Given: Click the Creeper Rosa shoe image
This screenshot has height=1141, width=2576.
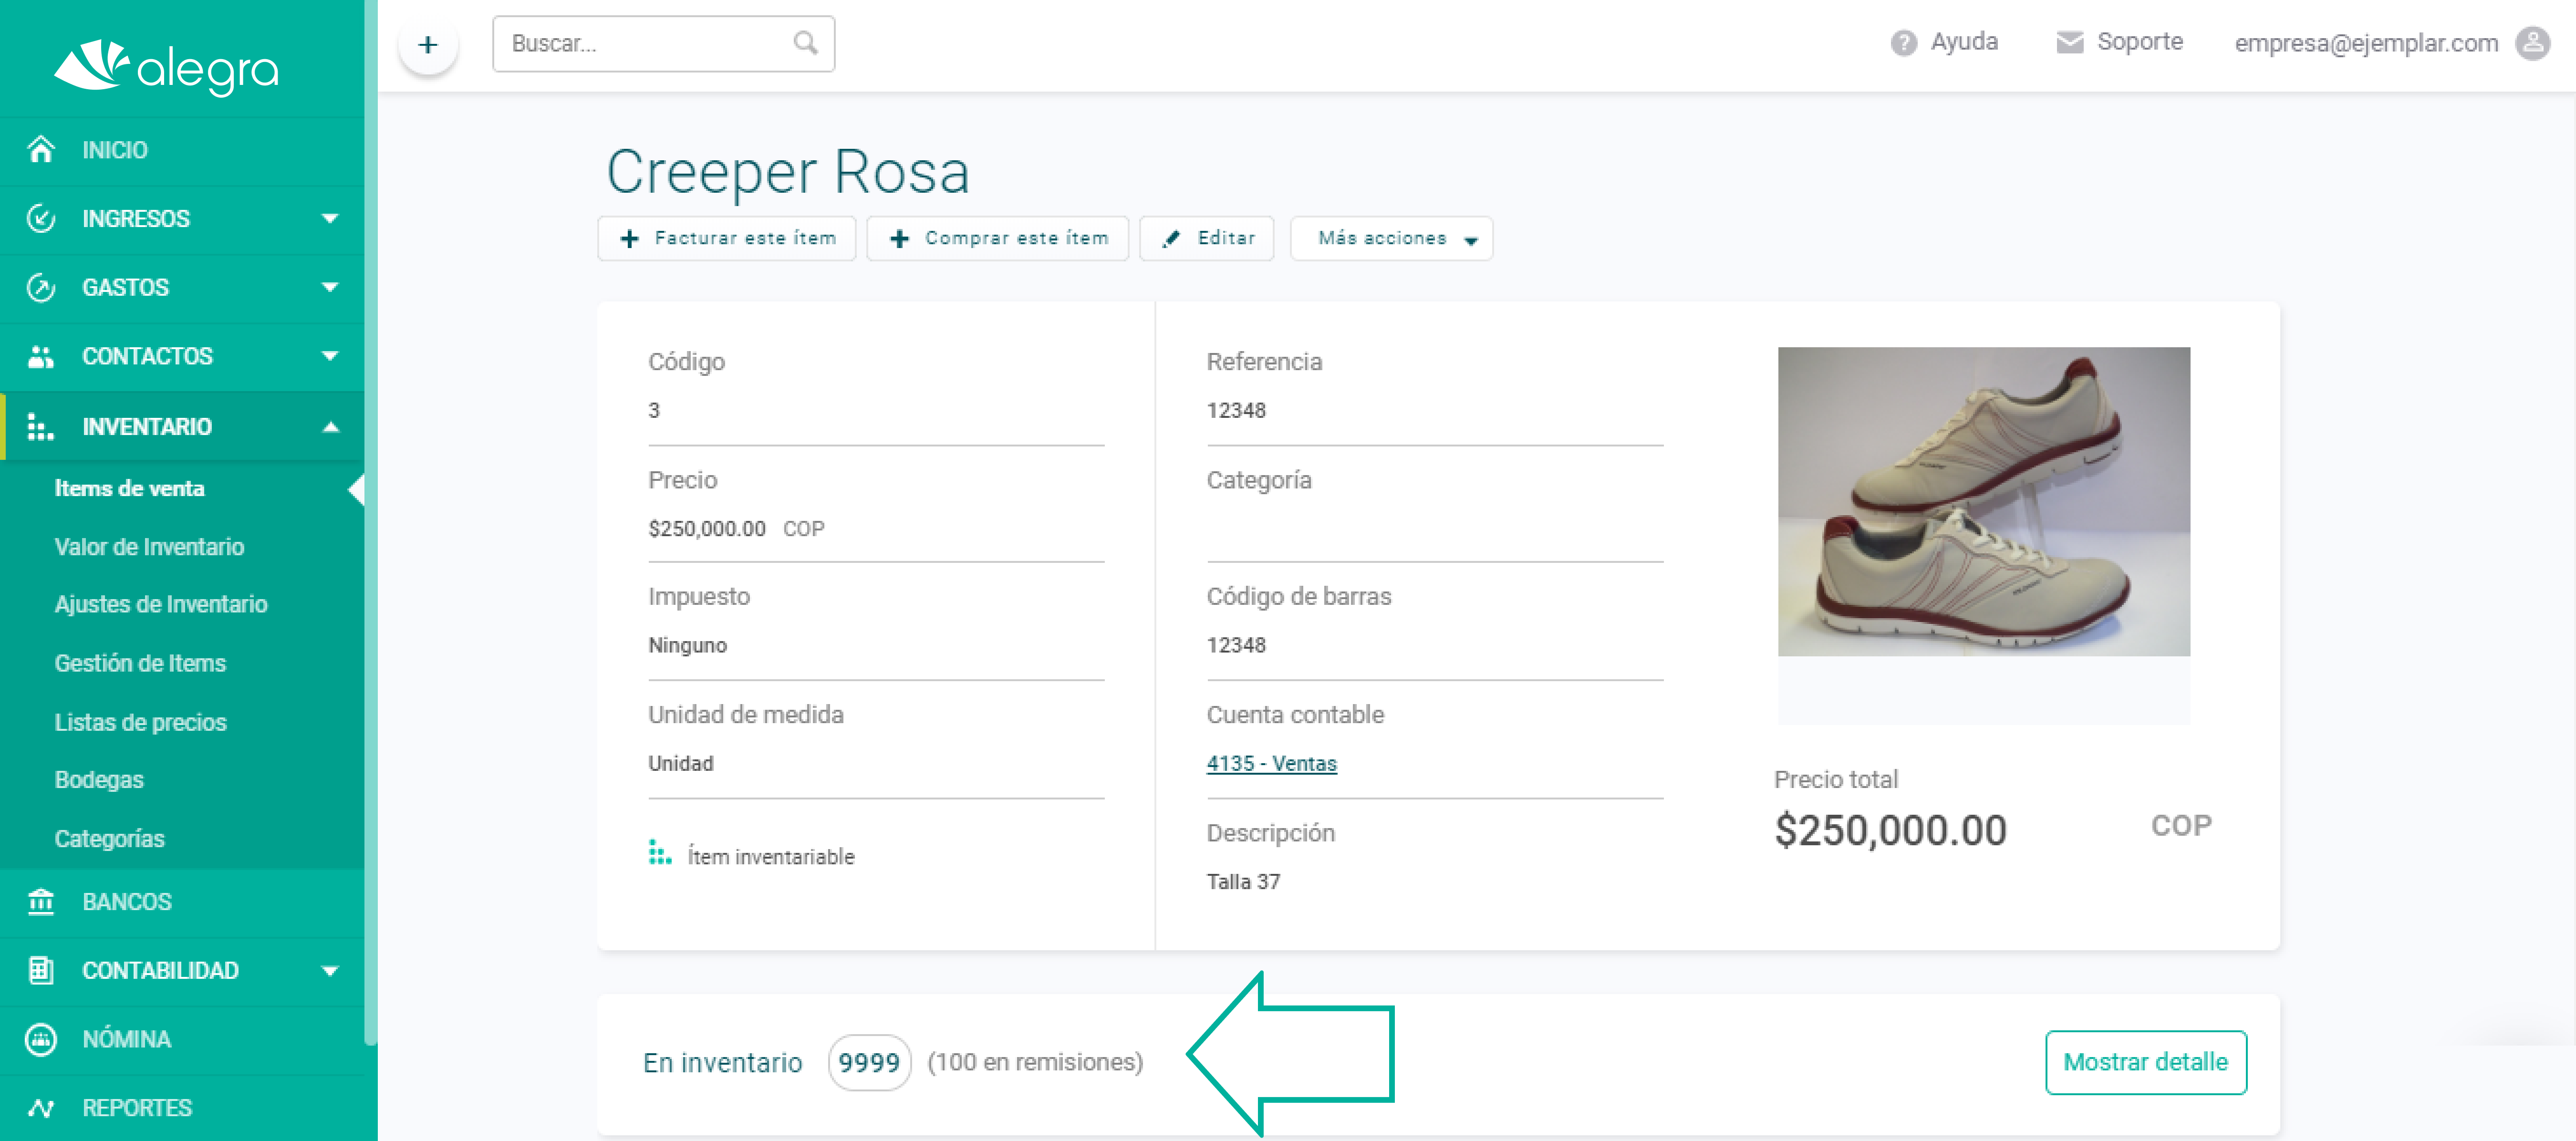Looking at the screenshot, I should (1983, 502).
